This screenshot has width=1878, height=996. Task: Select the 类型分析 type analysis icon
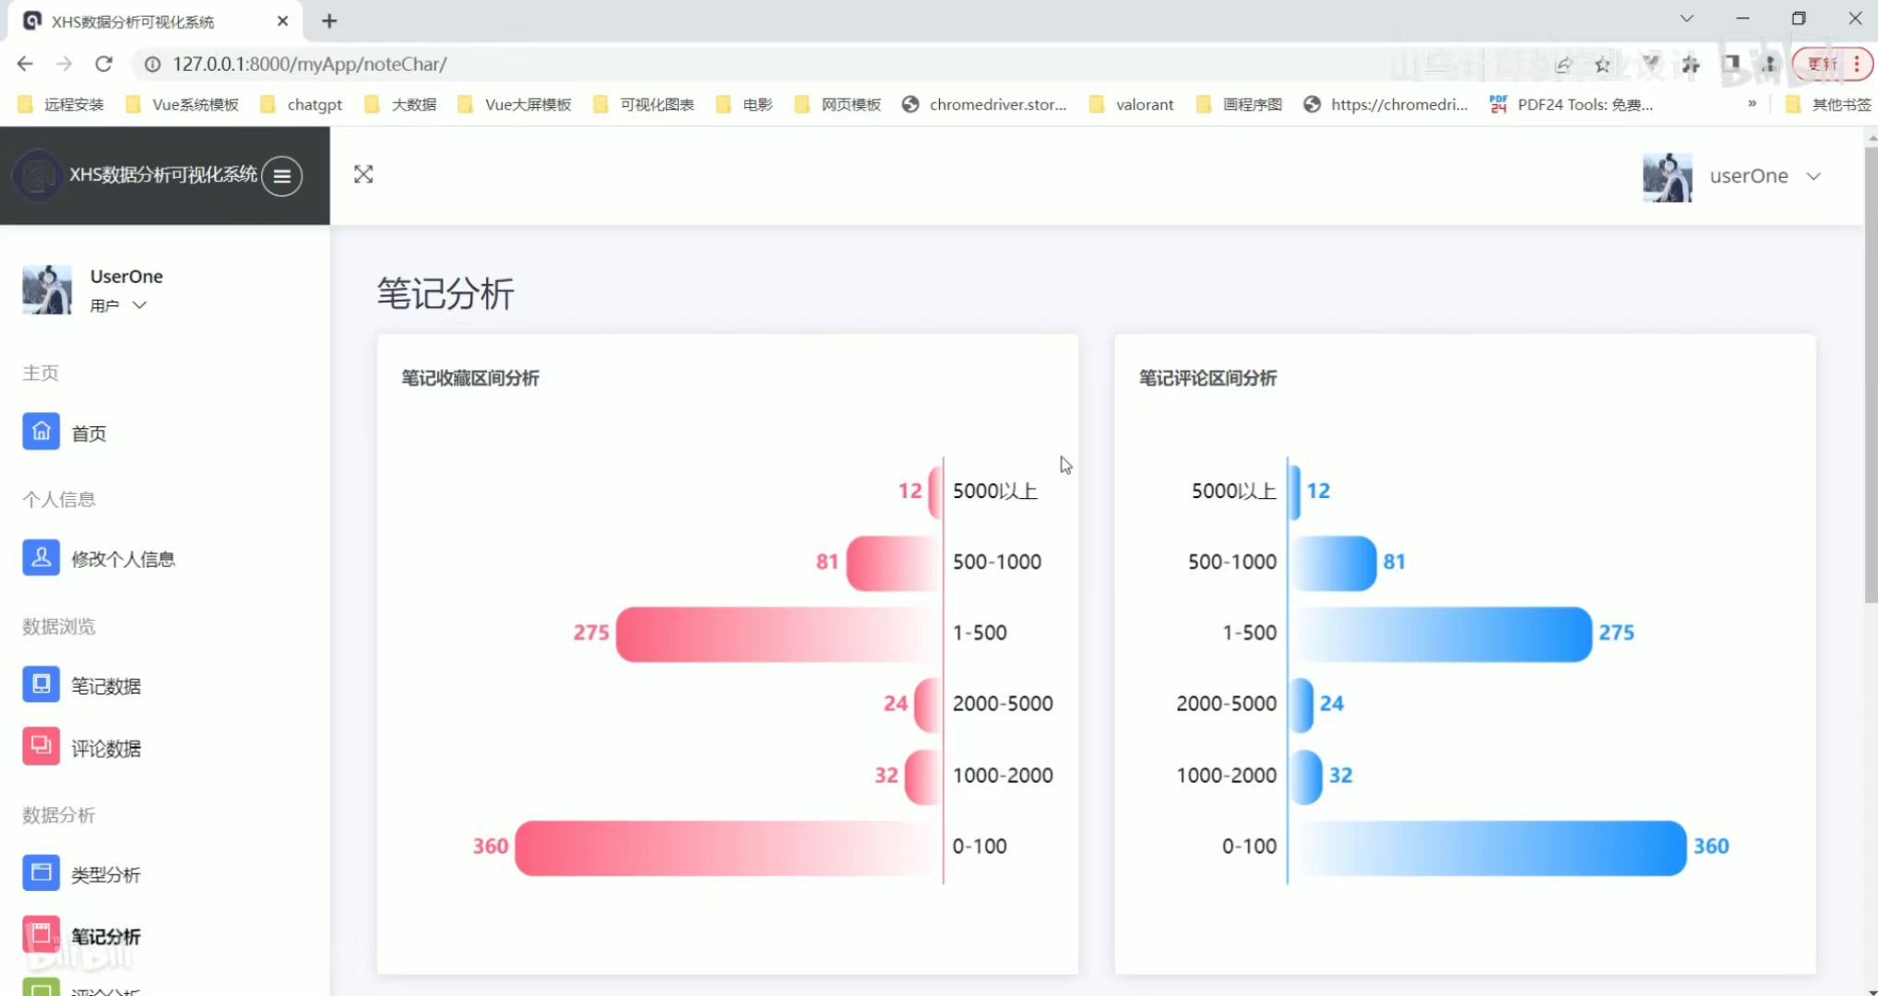[x=41, y=873]
